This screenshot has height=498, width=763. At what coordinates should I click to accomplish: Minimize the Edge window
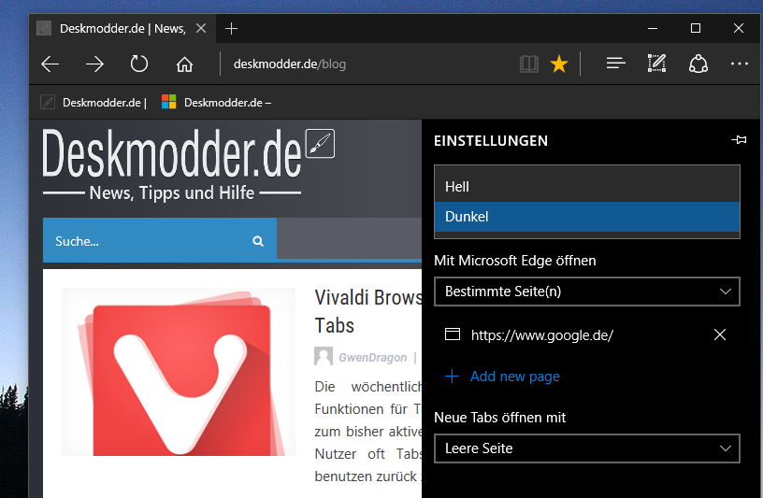[653, 28]
